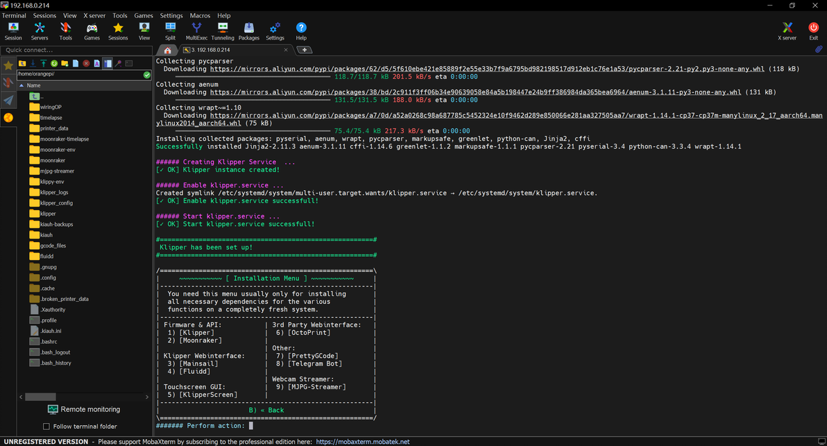The image size is (827, 446).
Task: Open the Session toolbar button
Action: pos(13,31)
